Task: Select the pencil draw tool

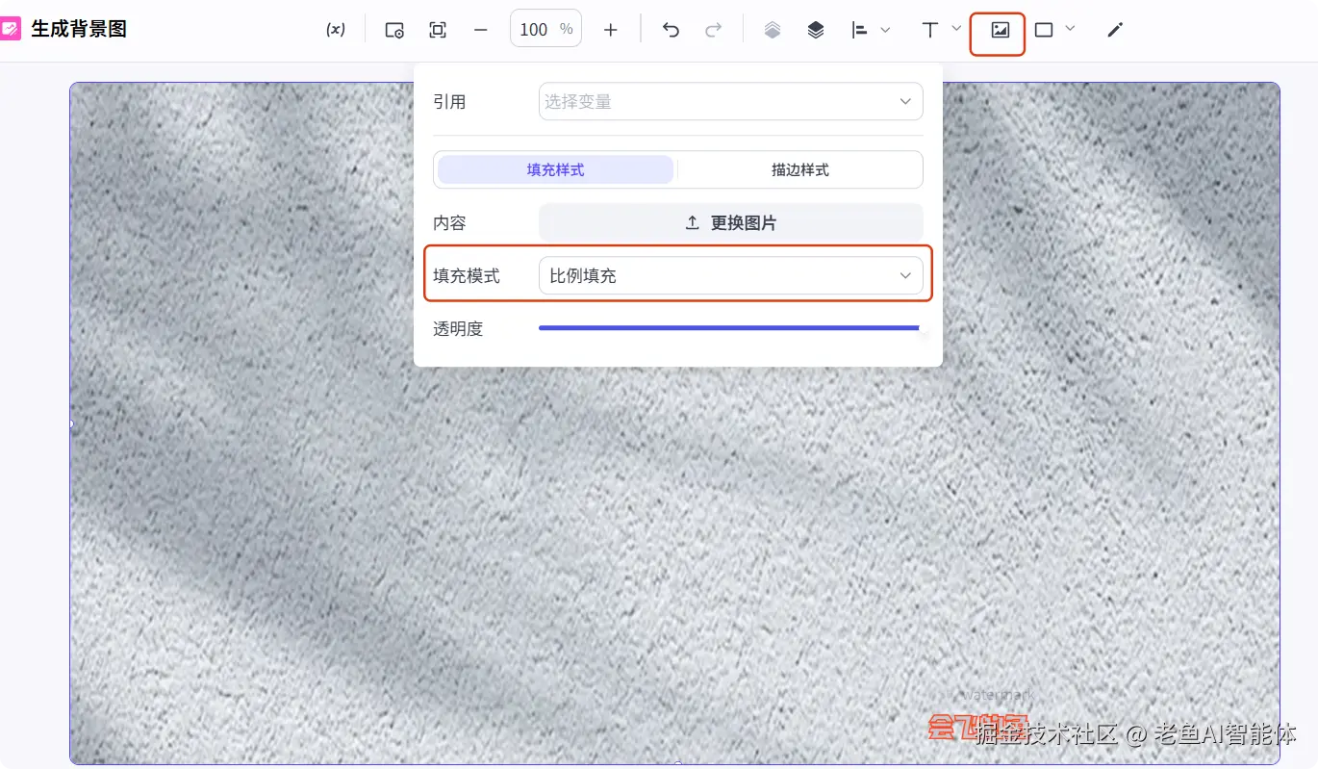Action: pyautogui.click(x=1115, y=30)
